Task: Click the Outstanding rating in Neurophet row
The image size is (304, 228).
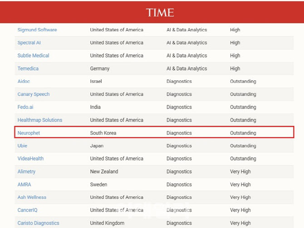Action: point(243,133)
